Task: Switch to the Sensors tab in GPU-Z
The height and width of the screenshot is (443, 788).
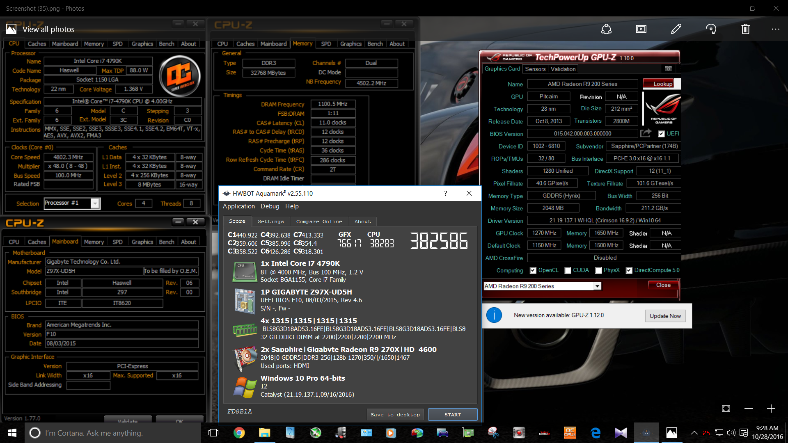Action: 535,69
